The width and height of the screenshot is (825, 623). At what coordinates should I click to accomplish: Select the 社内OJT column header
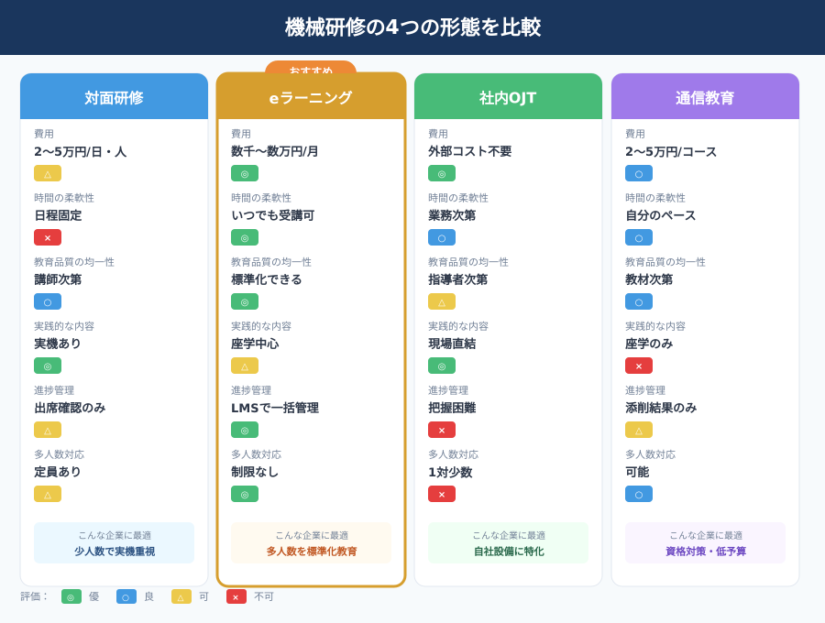pyautogui.click(x=508, y=97)
